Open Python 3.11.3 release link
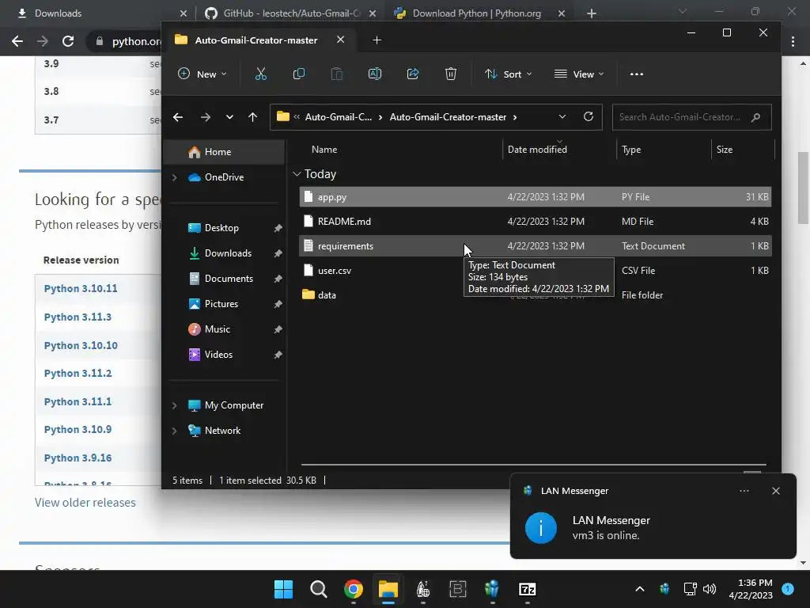 [78, 317]
